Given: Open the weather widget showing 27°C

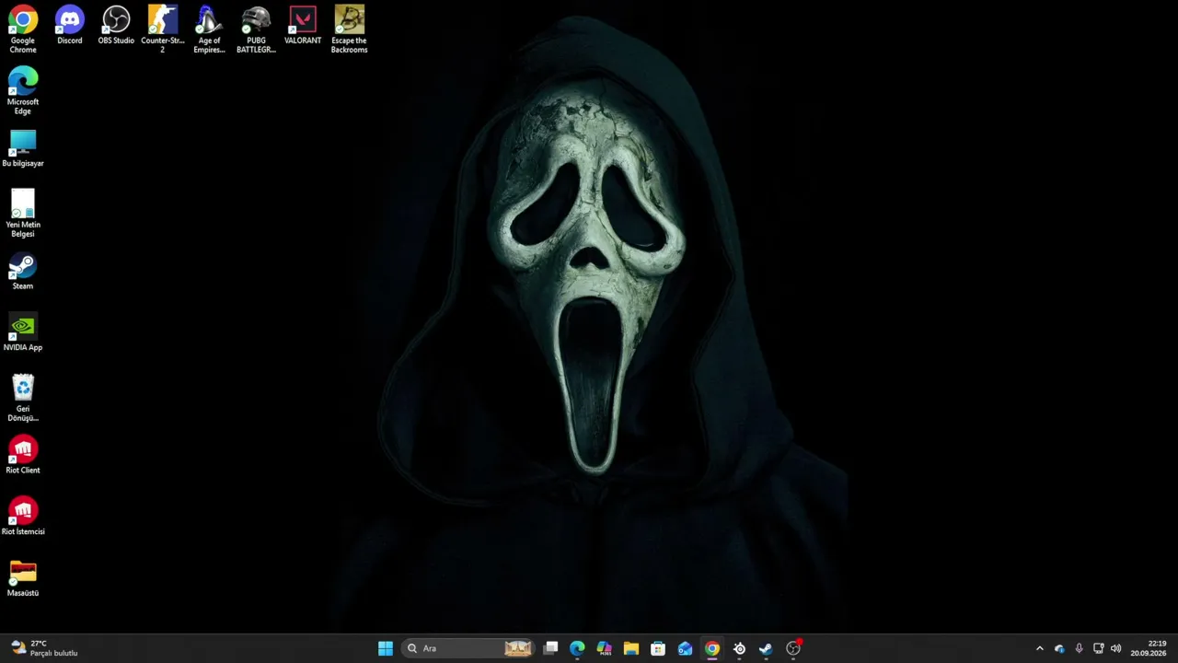Looking at the screenshot, I should tap(44, 648).
